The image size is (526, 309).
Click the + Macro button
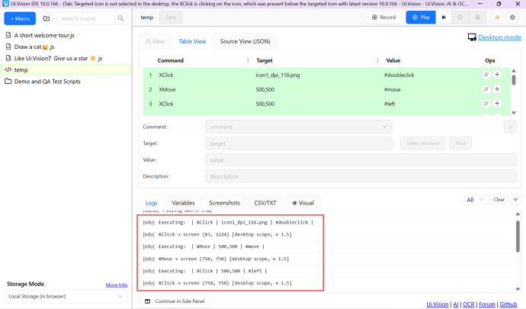click(20, 18)
